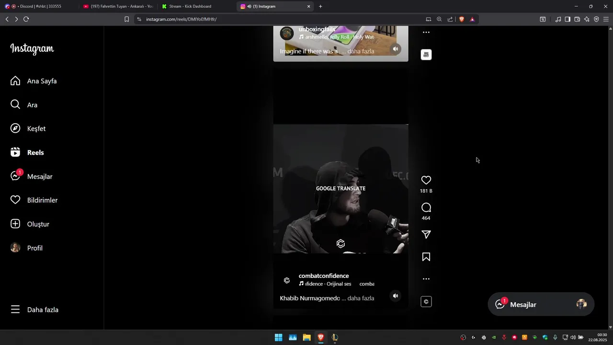Viewport: 613px width, 345px height.
Task: Open more options dots for unboxingfails reel
Action: [x=426, y=32]
